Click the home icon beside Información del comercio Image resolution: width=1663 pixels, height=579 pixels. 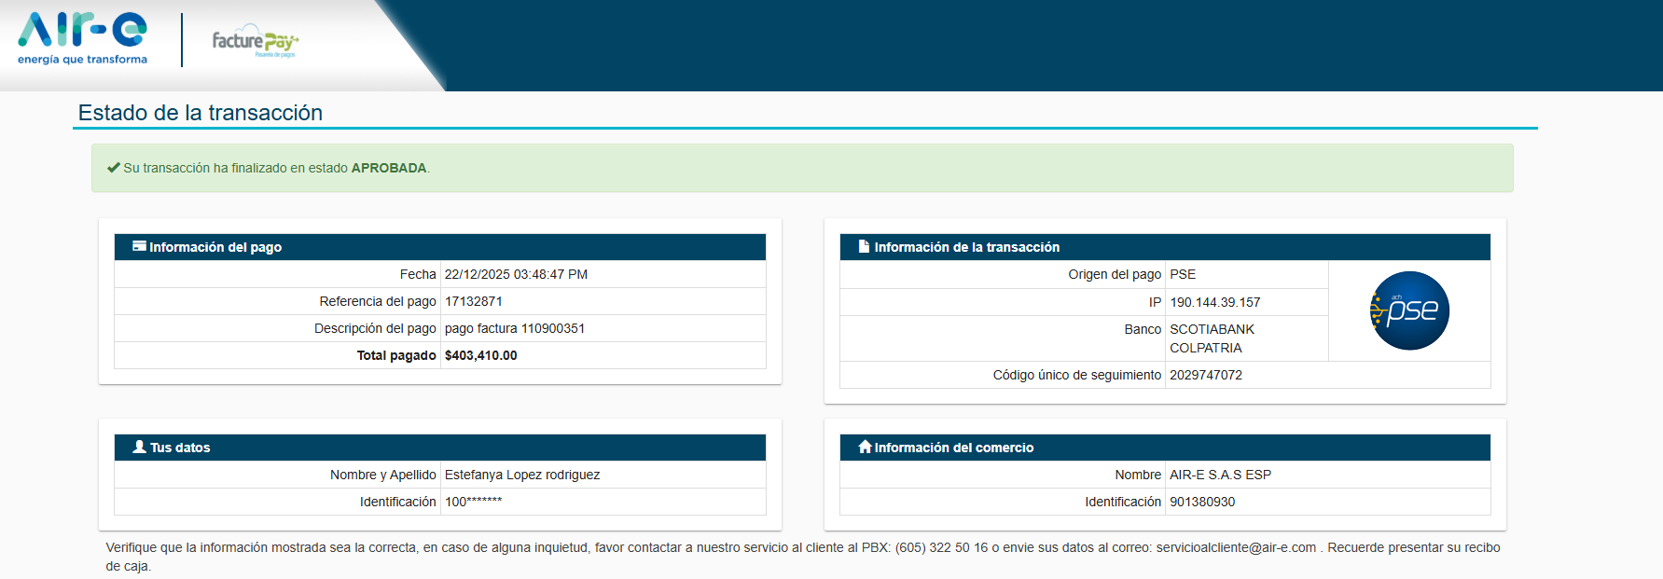point(864,447)
